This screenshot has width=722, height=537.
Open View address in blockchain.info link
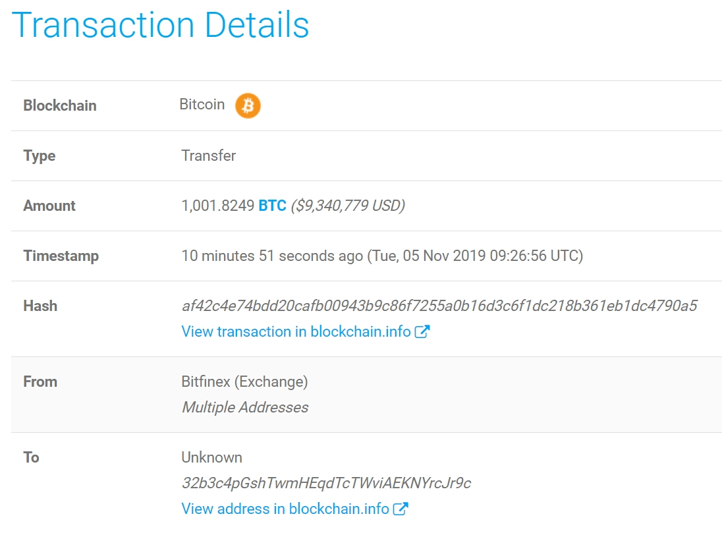point(285,509)
